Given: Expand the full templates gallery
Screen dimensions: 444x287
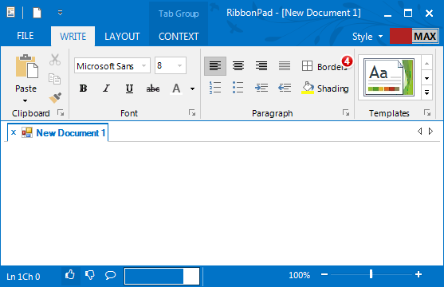Looking at the screenshot, I should coord(426,92).
